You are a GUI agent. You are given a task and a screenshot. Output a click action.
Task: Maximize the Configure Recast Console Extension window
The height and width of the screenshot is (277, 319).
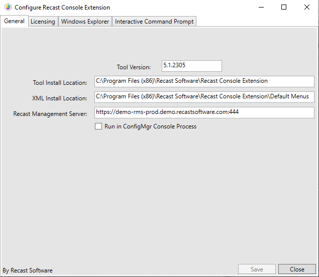pos(284,8)
